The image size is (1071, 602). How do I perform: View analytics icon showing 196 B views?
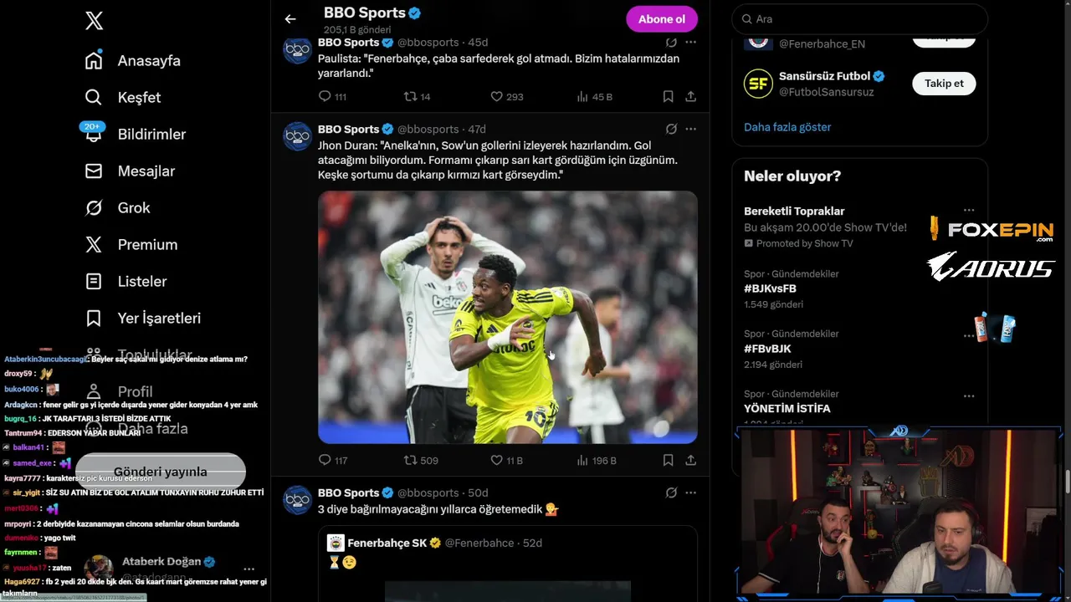[x=582, y=460]
